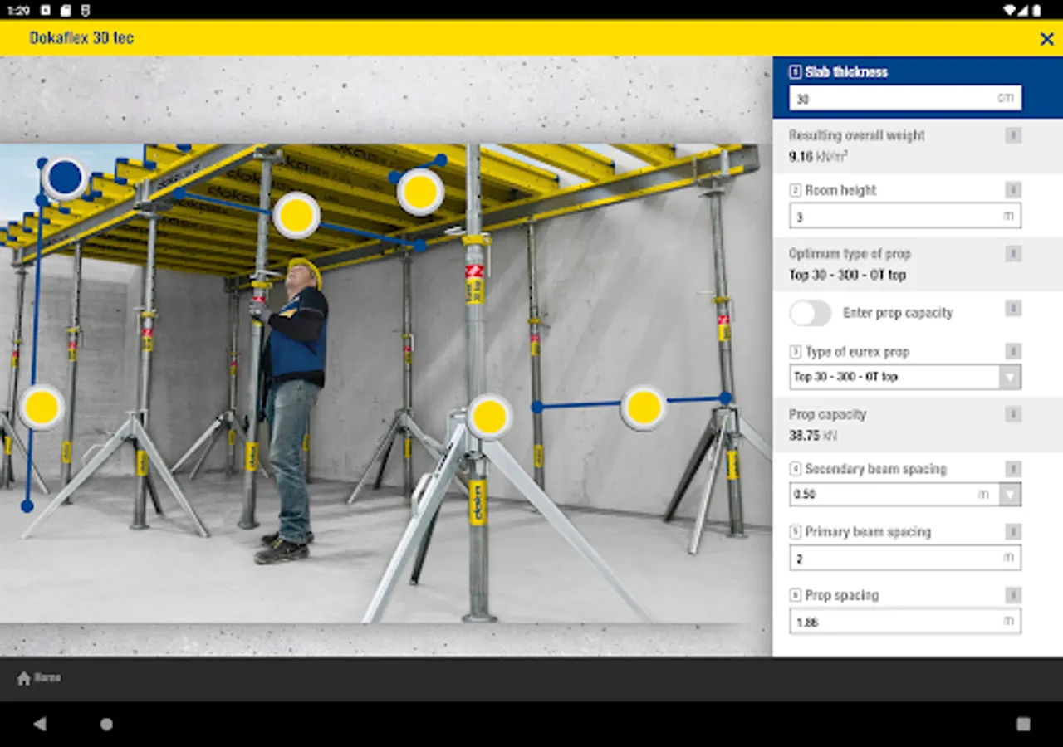Close the Dokaflex 30 tec calculator

click(1046, 38)
